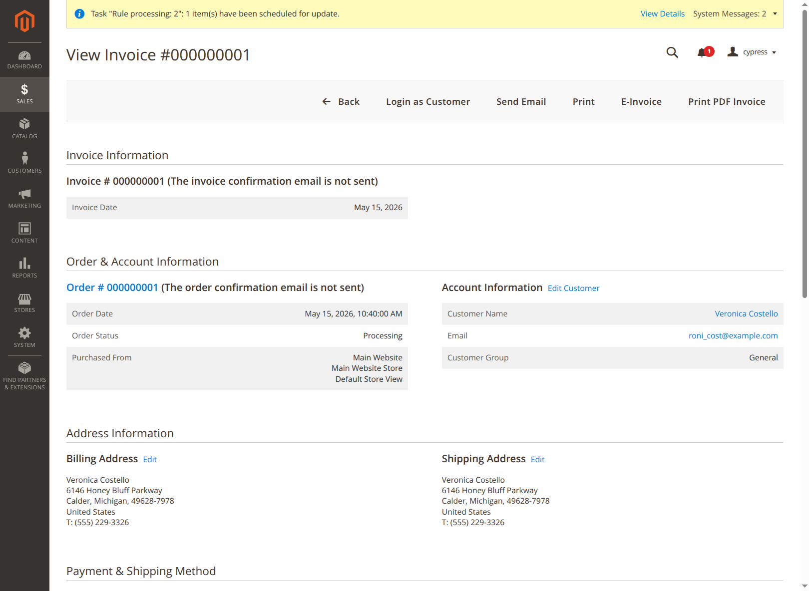The width and height of the screenshot is (809, 591).
Task: Open the Order # 000000001 link
Action: click(x=112, y=288)
